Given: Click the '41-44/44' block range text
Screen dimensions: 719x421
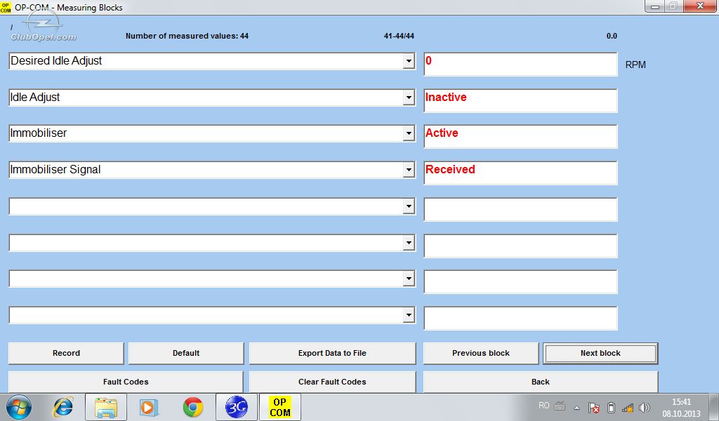Looking at the screenshot, I should click(x=399, y=36).
